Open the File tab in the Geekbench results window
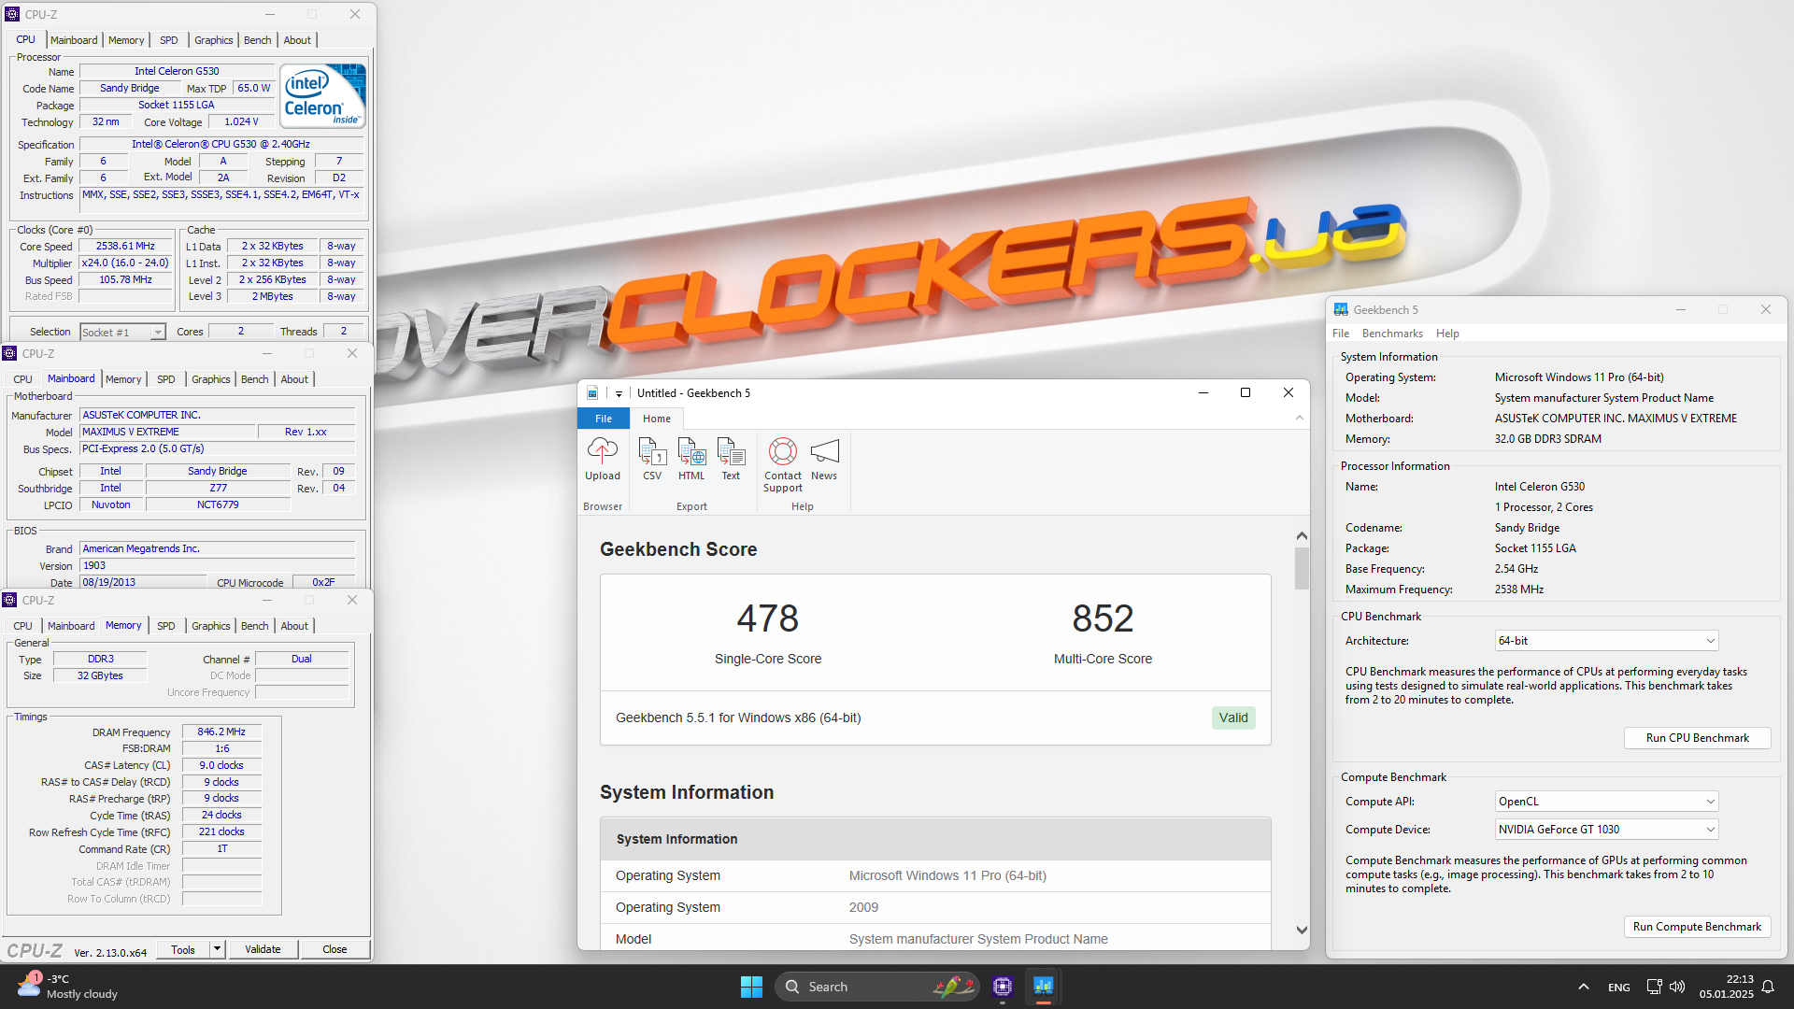Screen dimensions: 1794x1009 (604, 419)
